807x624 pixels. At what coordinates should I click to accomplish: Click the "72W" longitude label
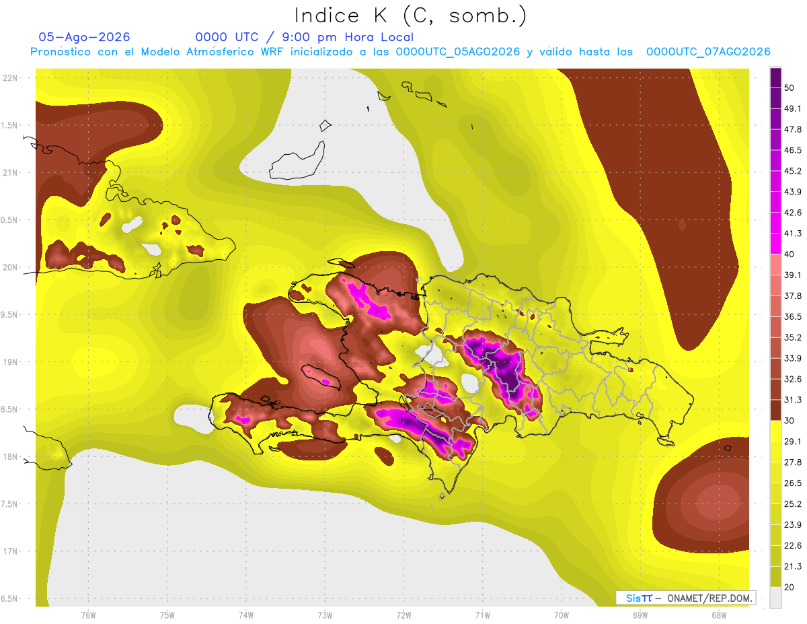(403, 615)
